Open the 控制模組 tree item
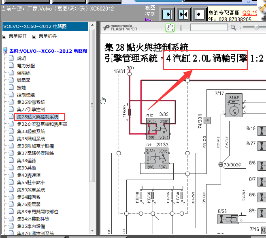266x238 pixels. 26,95
